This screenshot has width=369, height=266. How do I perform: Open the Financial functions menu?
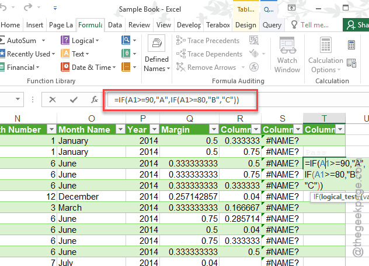(x=23, y=68)
